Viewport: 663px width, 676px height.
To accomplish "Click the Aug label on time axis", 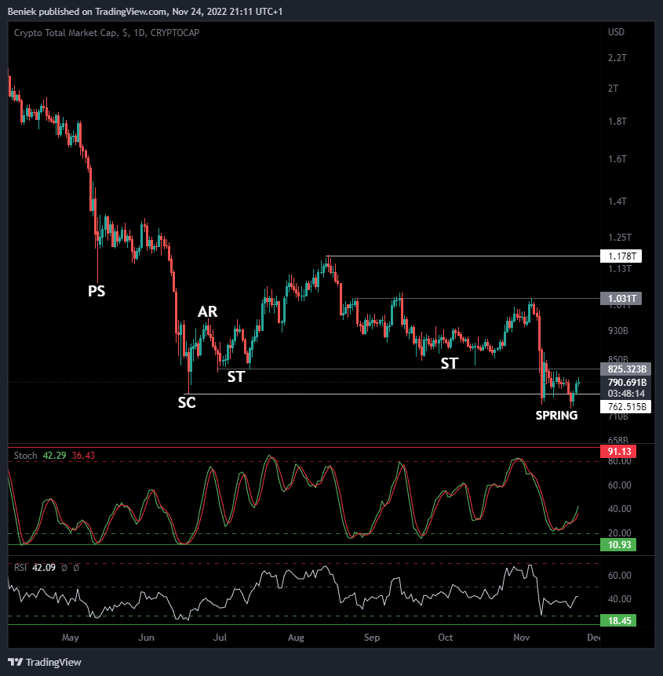I will click(x=296, y=638).
